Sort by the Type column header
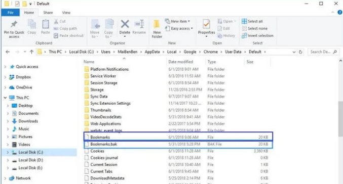Viewport: 343px width, 184px height. 224,62
